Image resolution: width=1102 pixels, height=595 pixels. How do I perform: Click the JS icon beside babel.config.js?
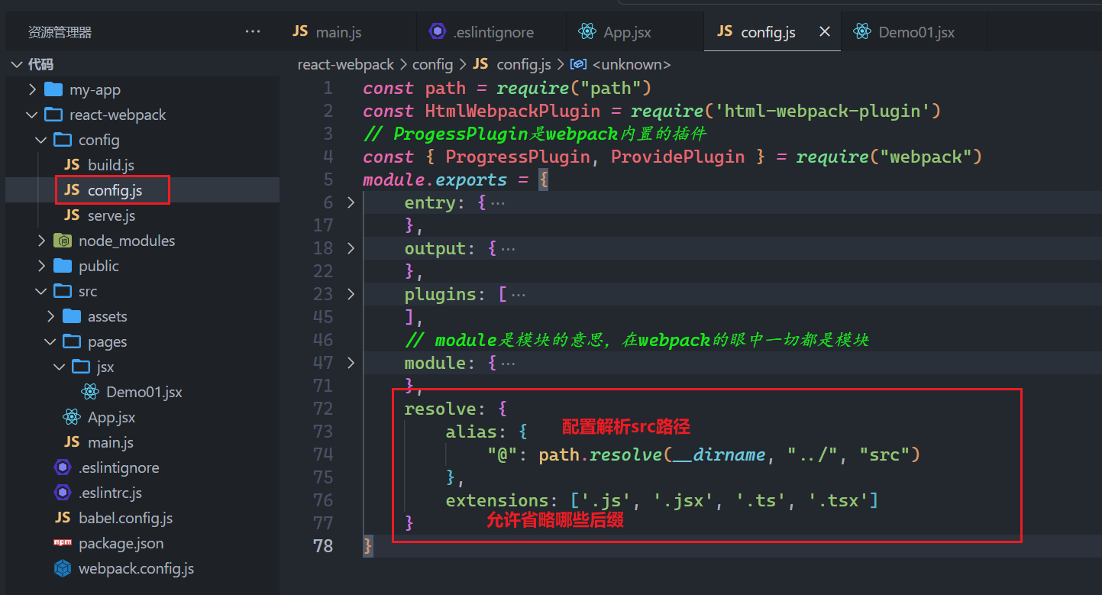click(63, 518)
